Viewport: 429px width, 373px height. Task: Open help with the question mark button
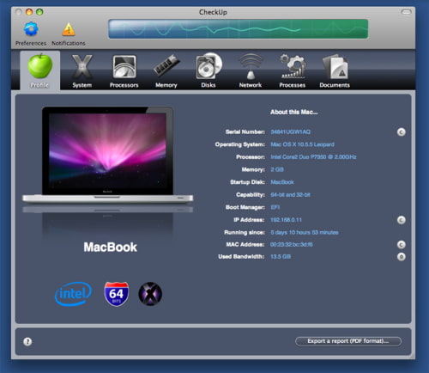click(27, 341)
